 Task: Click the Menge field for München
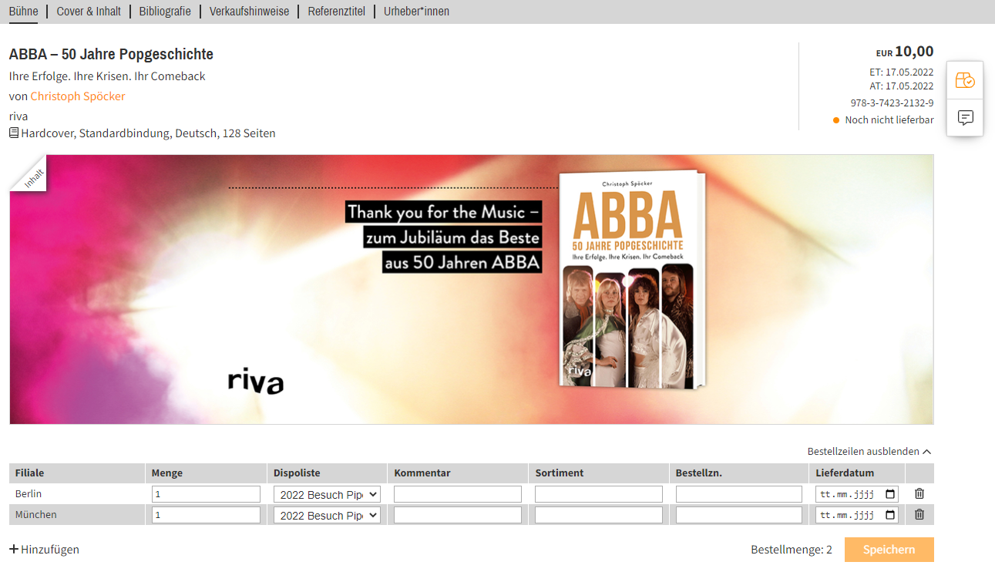click(206, 515)
